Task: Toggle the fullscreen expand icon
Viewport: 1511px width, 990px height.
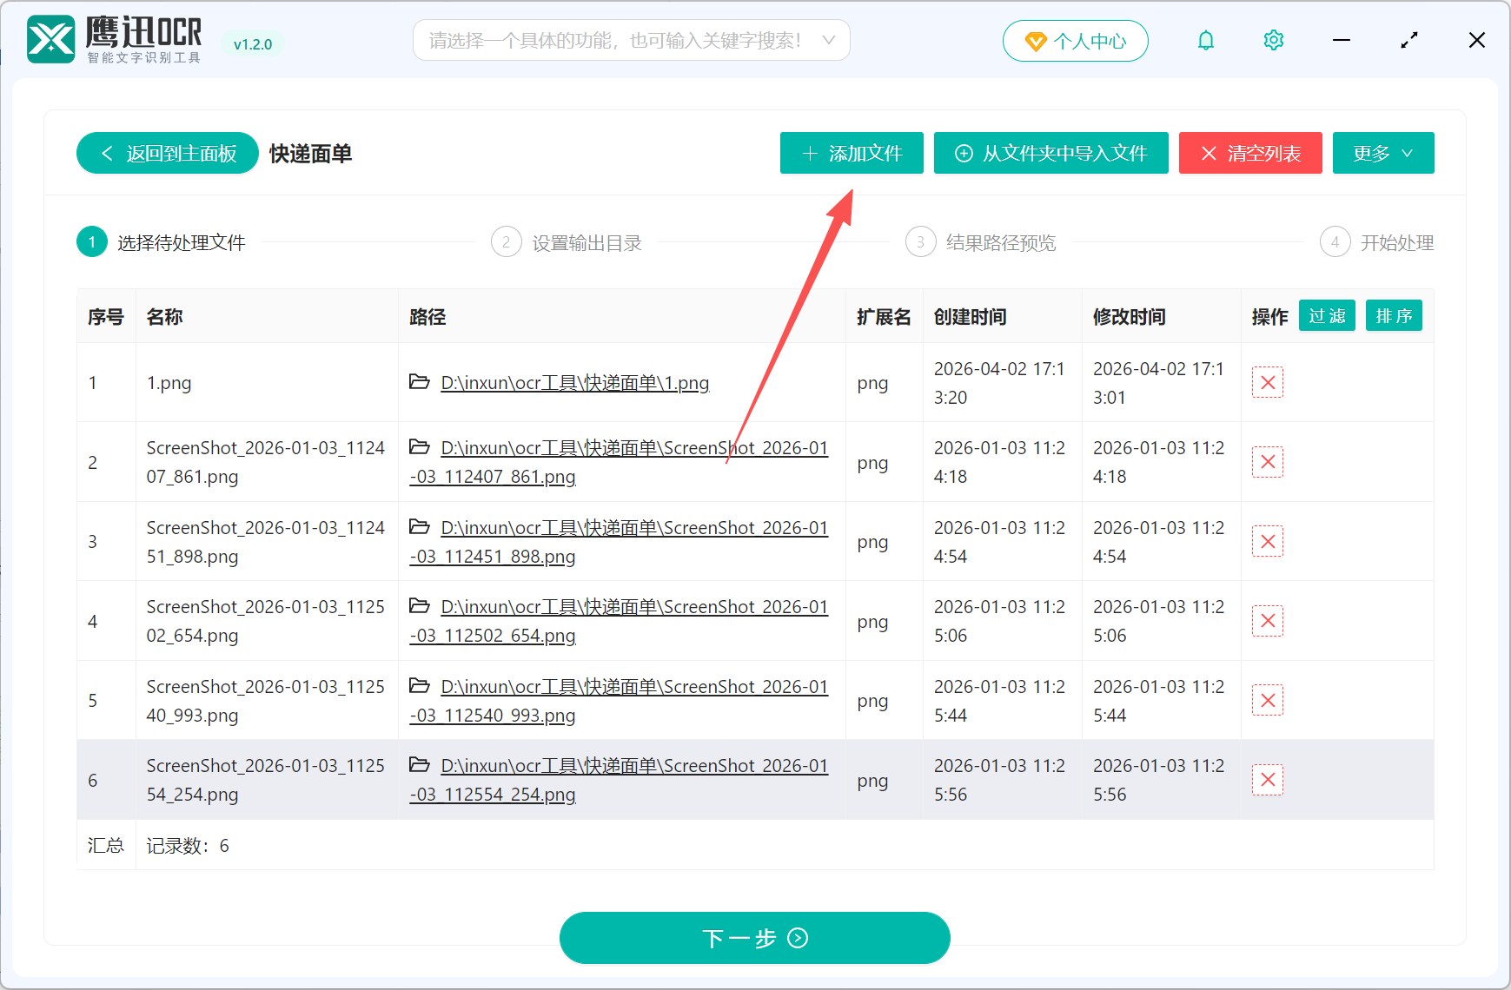Action: coord(1409,40)
